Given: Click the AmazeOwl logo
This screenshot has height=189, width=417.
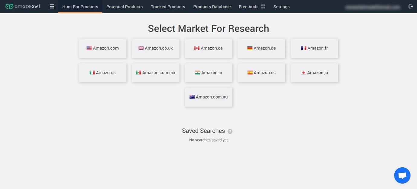Looking at the screenshot, I should 23,6.
